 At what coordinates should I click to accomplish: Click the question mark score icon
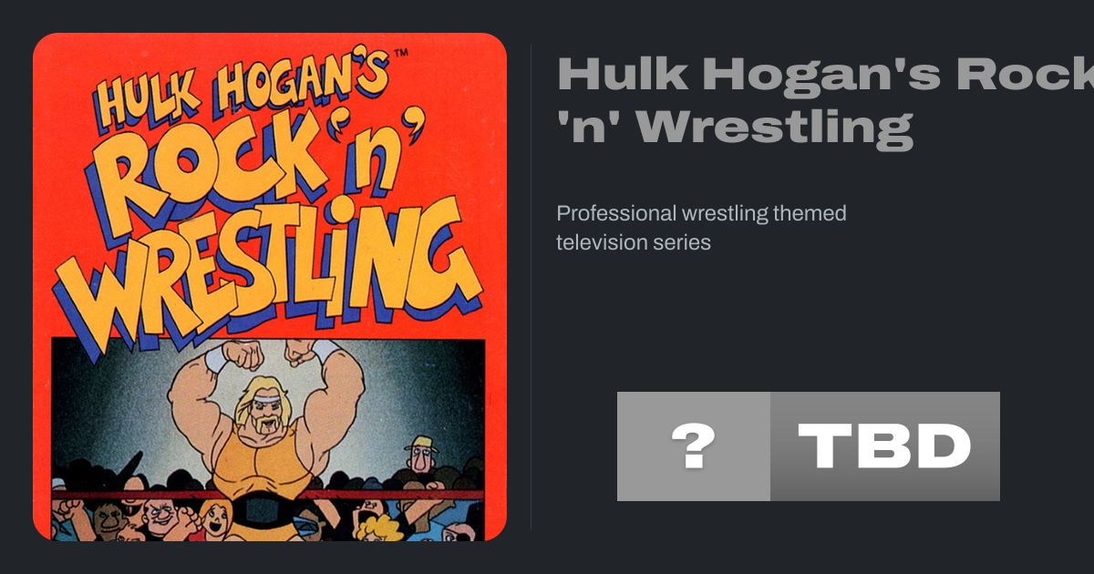click(x=693, y=446)
